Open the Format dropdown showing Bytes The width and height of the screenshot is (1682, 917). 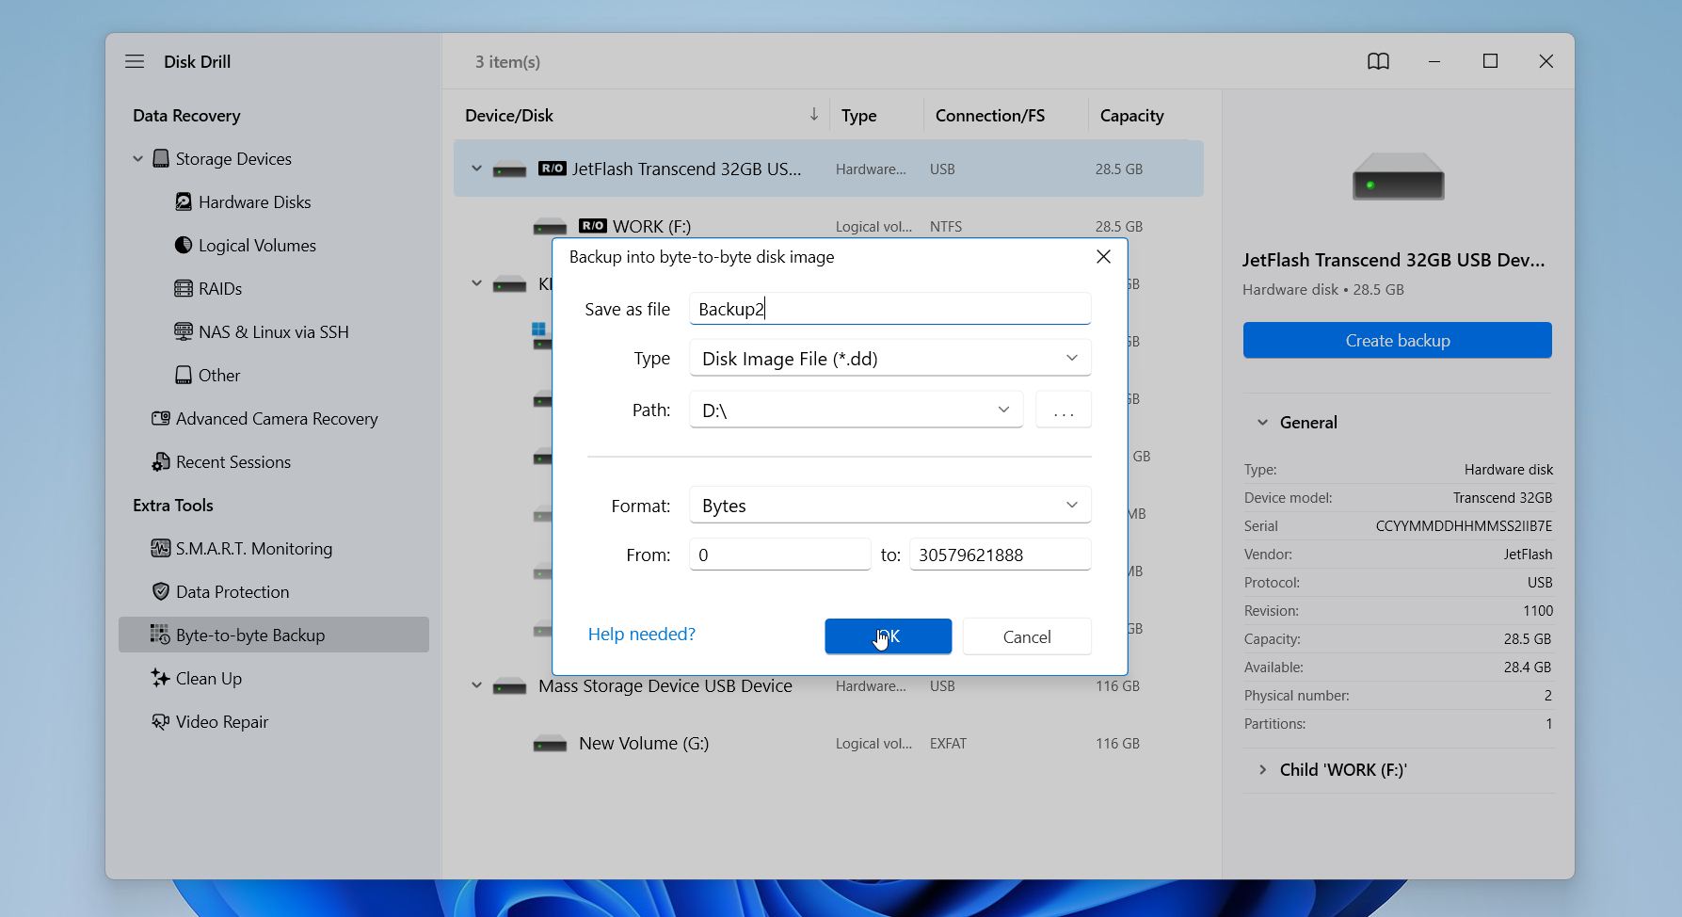[x=889, y=505]
